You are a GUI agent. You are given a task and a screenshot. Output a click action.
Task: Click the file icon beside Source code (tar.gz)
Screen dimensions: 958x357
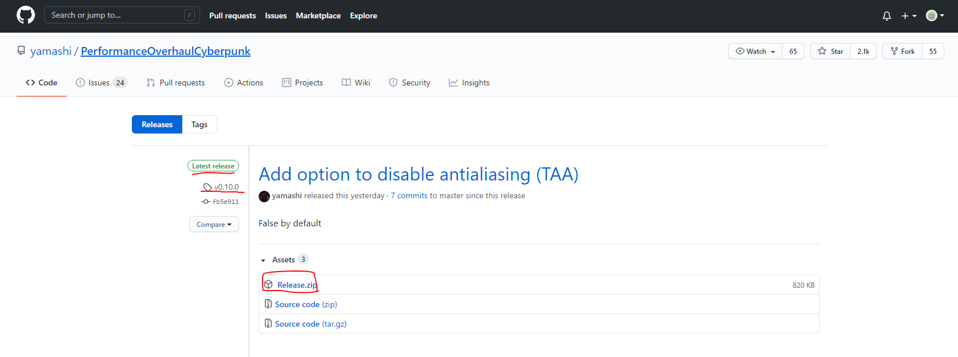(x=268, y=323)
